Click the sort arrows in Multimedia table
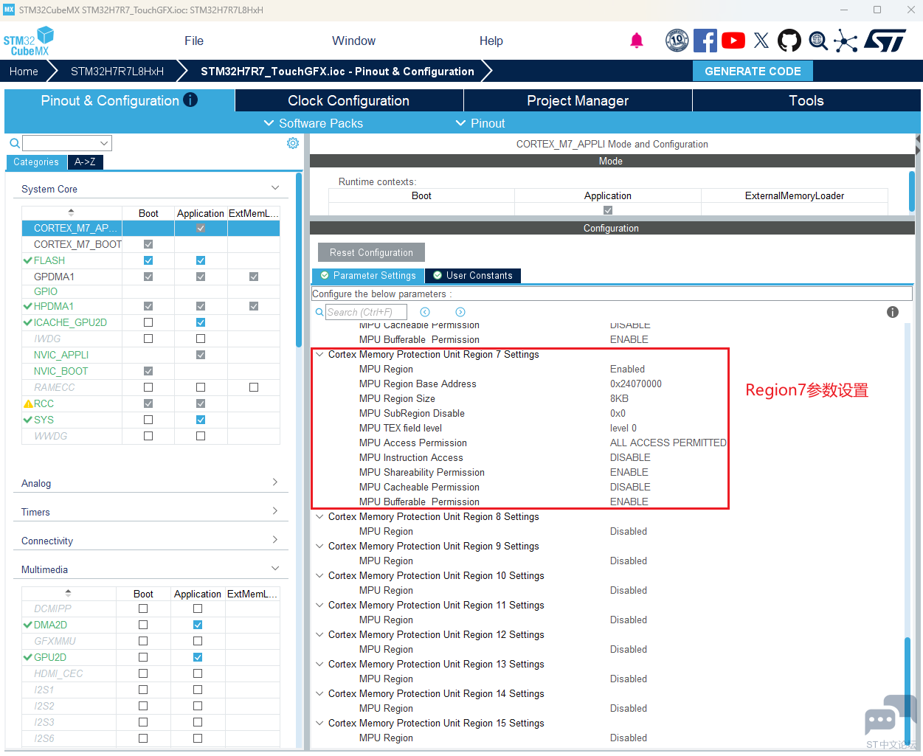Screen dimensions: 923x756 69,593
